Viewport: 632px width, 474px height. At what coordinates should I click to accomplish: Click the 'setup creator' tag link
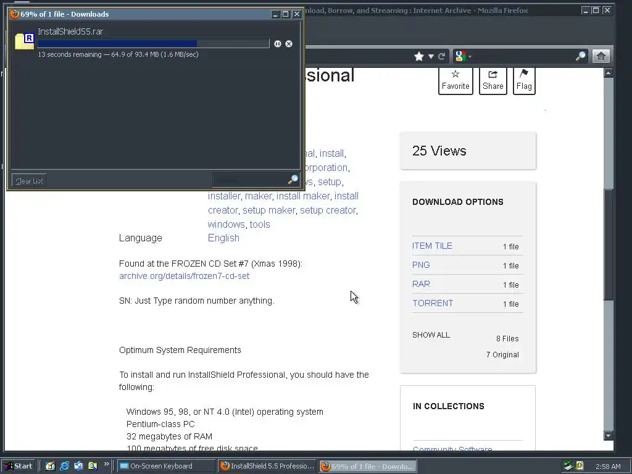click(328, 210)
